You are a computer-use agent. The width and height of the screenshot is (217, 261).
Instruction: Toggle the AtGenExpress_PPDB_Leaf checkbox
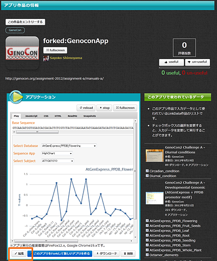[x=147, y=230]
